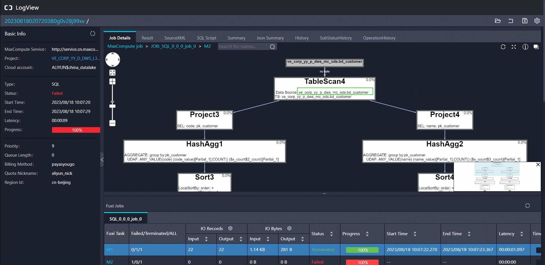Click the minimap thumbnail preview
Viewport: 545px width, 265px height.
pyautogui.click(x=497, y=176)
